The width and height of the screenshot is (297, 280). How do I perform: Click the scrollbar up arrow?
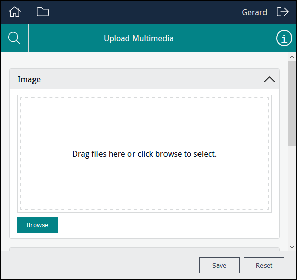292,57
